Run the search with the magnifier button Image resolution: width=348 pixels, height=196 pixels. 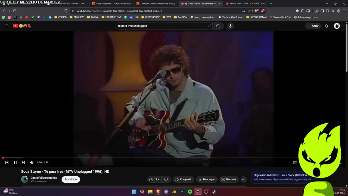218,26
